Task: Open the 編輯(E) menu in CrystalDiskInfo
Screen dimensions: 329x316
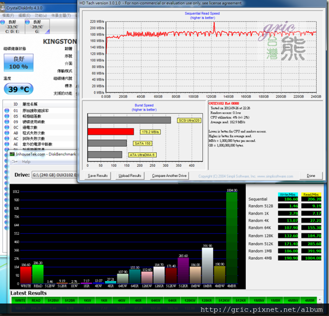Action: tap(25, 16)
